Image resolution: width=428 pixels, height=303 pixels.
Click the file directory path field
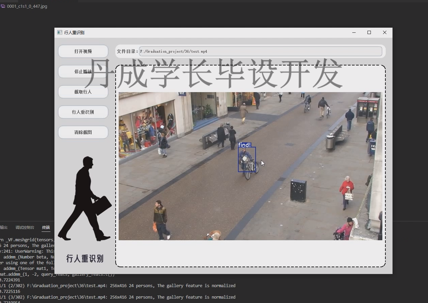[x=260, y=51]
